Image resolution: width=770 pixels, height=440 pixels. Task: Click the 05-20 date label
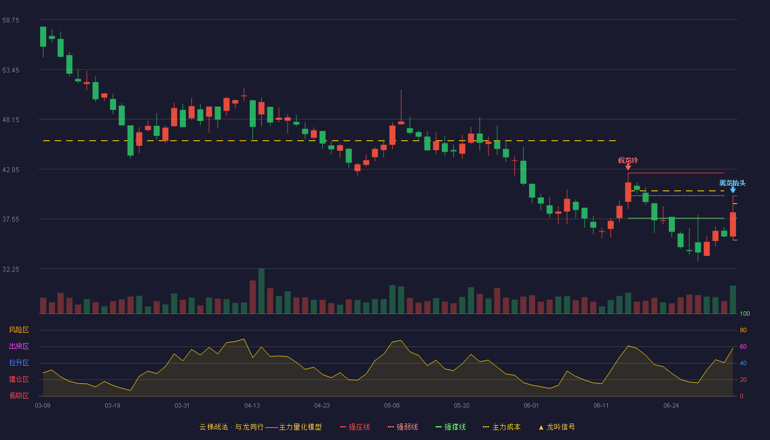click(461, 405)
